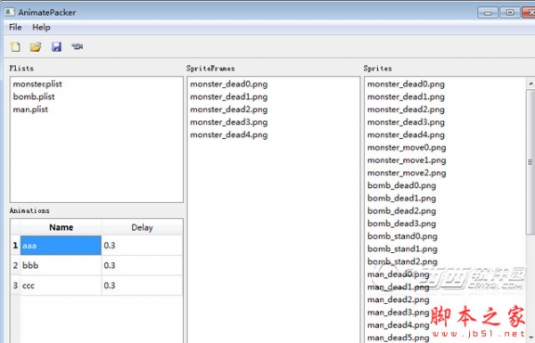Viewport: 535px width, 343px height.
Task: Select bomb_dead2.png in Sprites list
Action: tap(401, 211)
